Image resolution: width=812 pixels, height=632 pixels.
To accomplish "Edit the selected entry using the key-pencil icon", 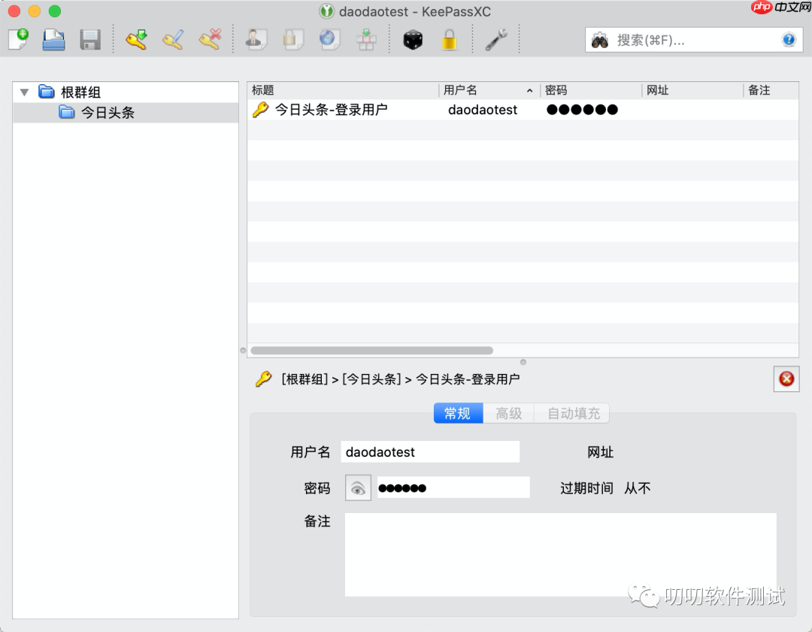I will tap(173, 39).
